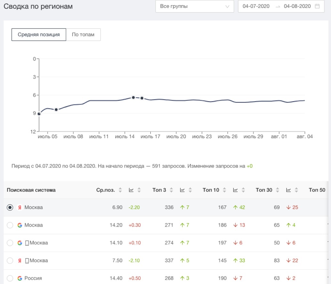Viewport: 331px width, 284px height.
Task: Click the calendar icon in date range field
Action: point(317,6)
